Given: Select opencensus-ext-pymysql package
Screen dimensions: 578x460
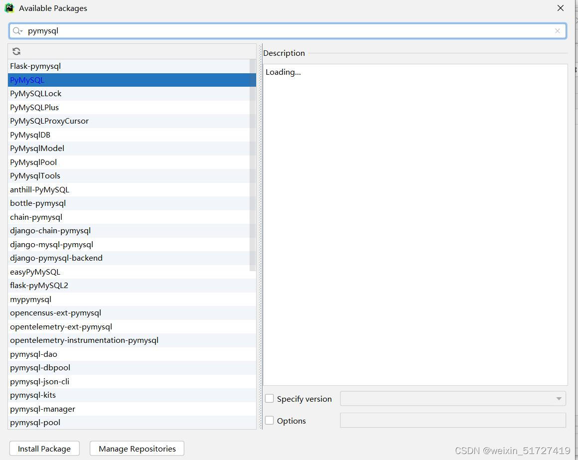Looking at the screenshot, I should click(x=132, y=313).
